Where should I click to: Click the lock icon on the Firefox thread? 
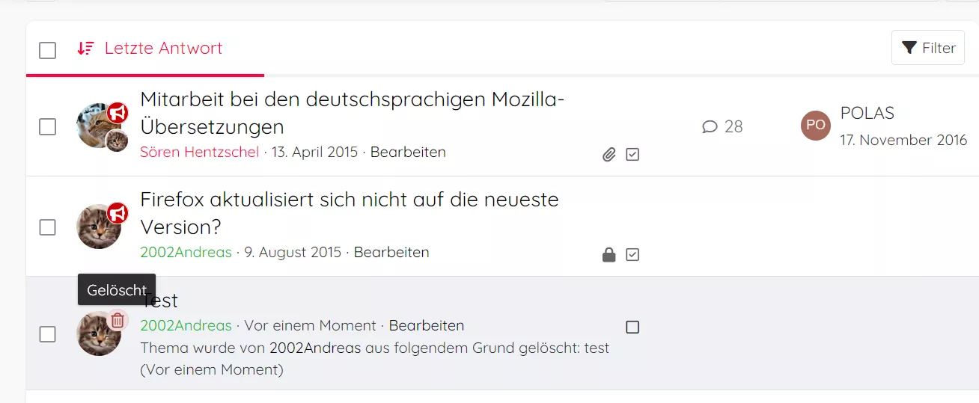click(x=609, y=255)
